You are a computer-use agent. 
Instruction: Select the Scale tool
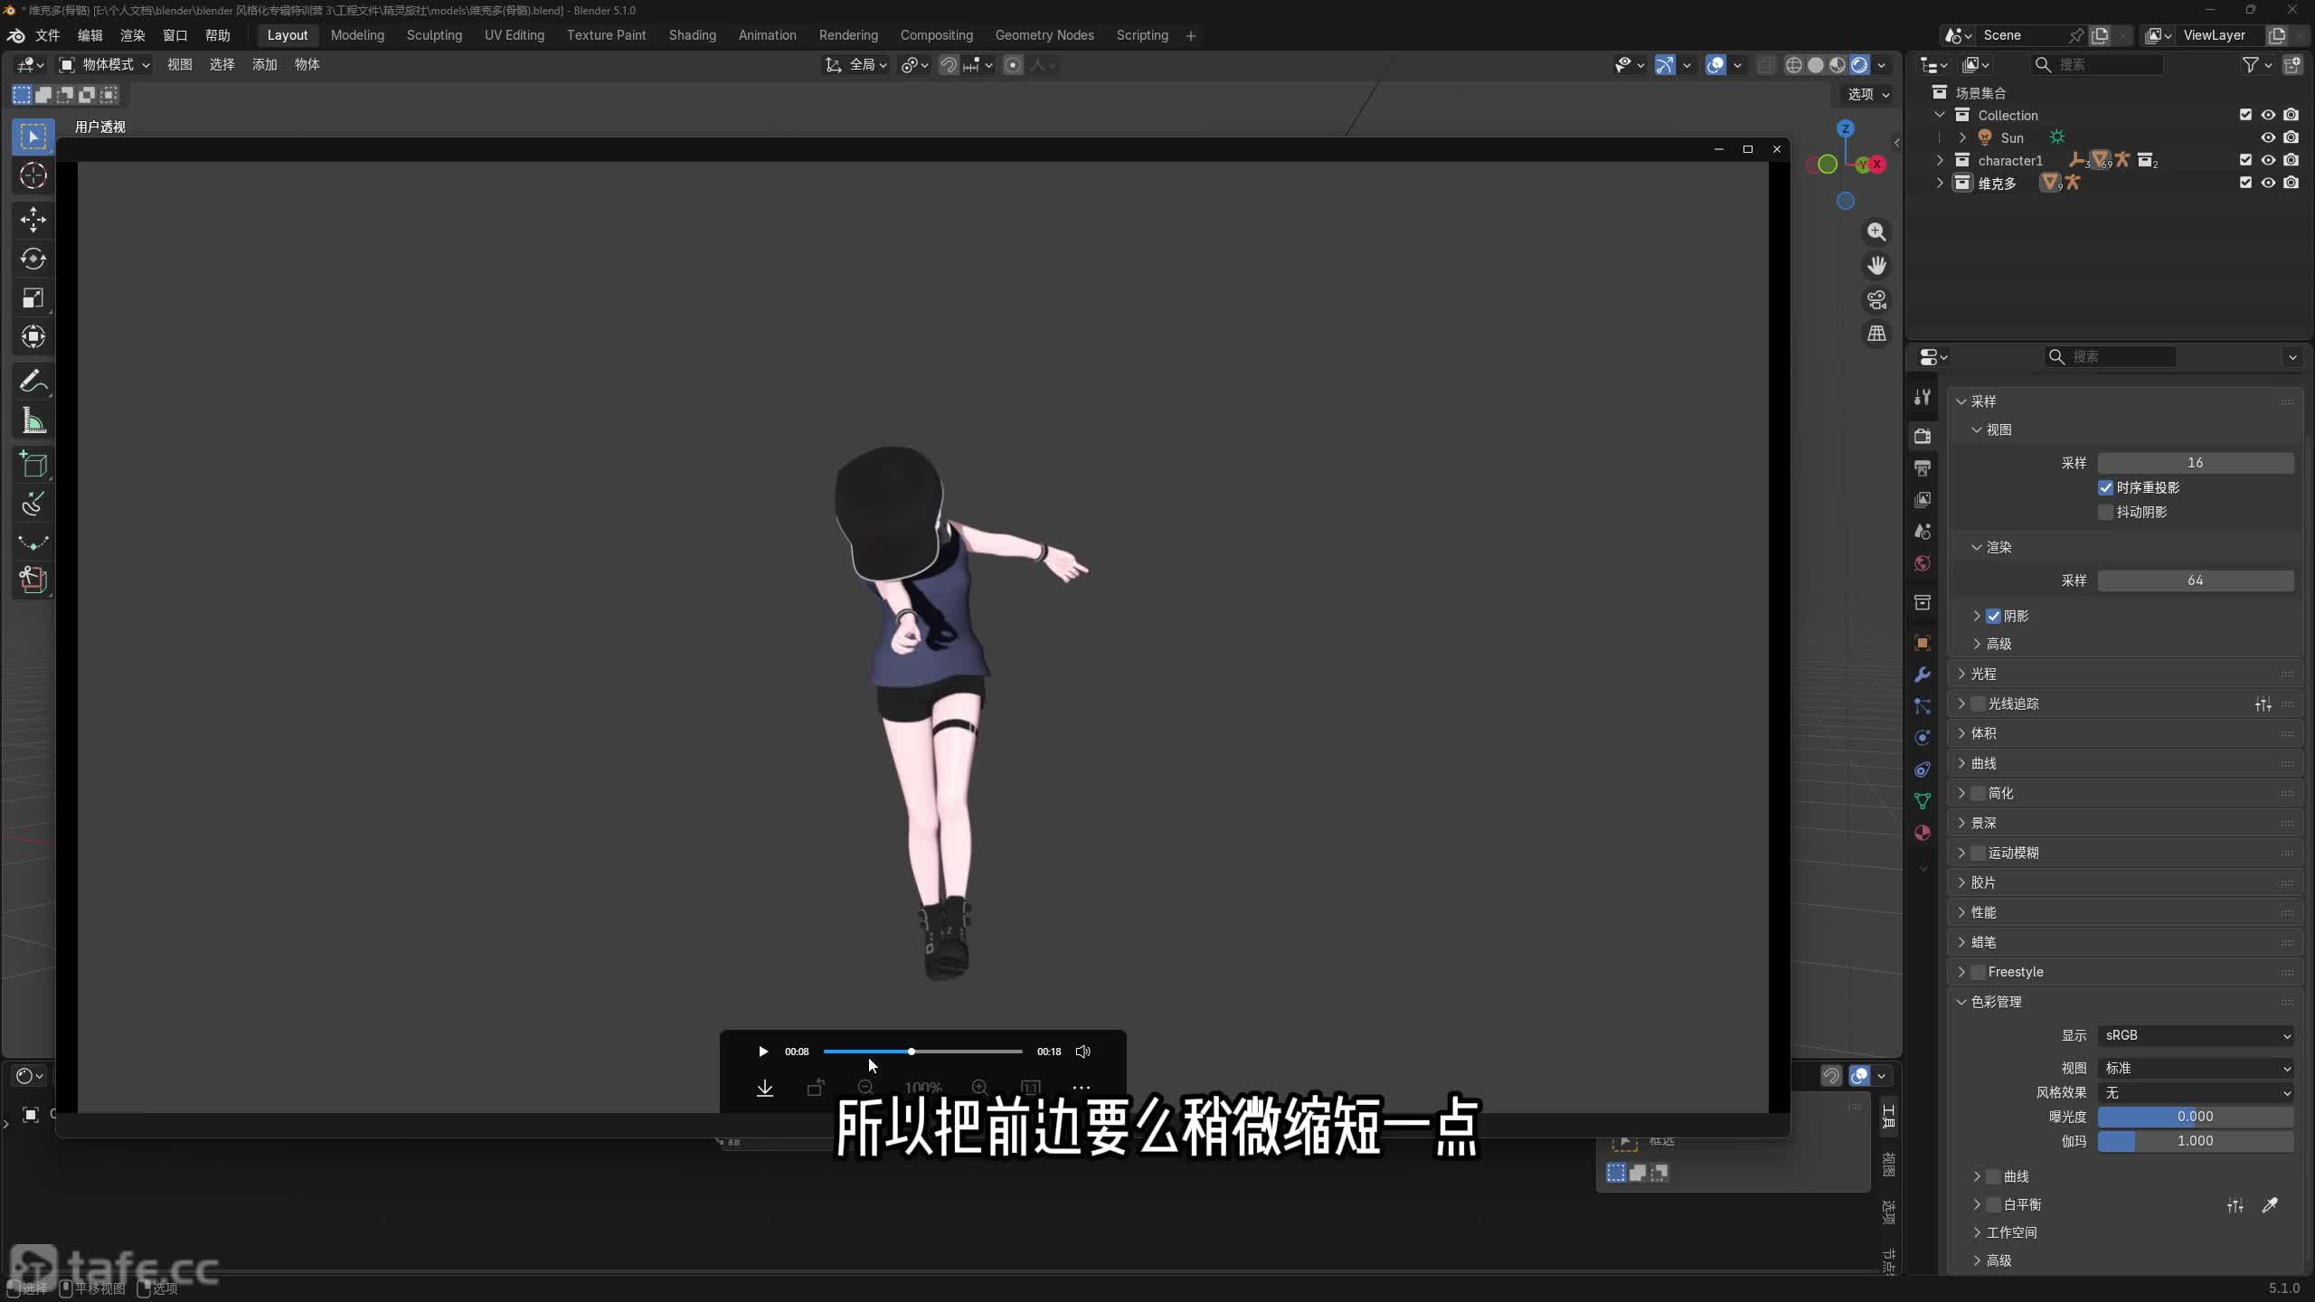(x=33, y=297)
